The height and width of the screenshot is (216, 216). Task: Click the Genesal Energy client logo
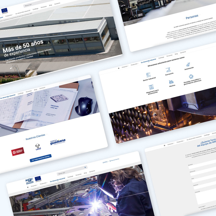click(x=18, y=152)
